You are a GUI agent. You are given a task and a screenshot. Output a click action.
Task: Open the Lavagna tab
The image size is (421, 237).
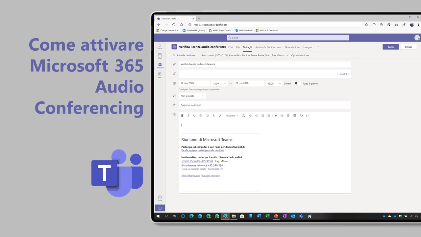click(308, 47)
